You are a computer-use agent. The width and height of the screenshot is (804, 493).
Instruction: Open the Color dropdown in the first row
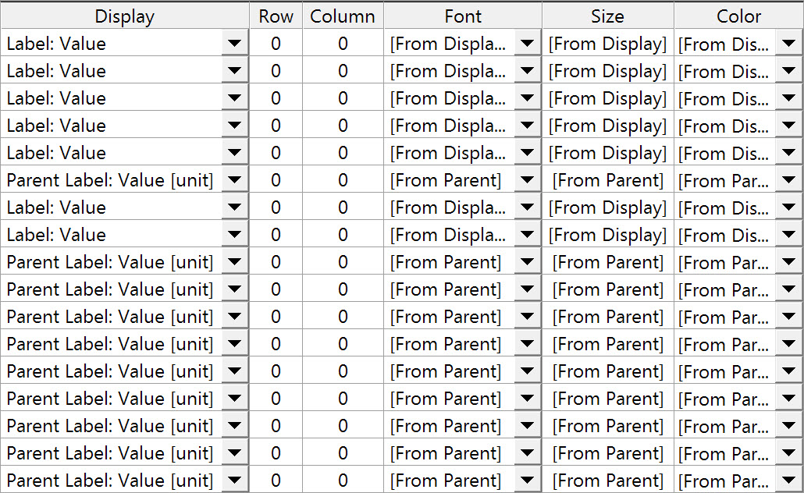[788, 44]
